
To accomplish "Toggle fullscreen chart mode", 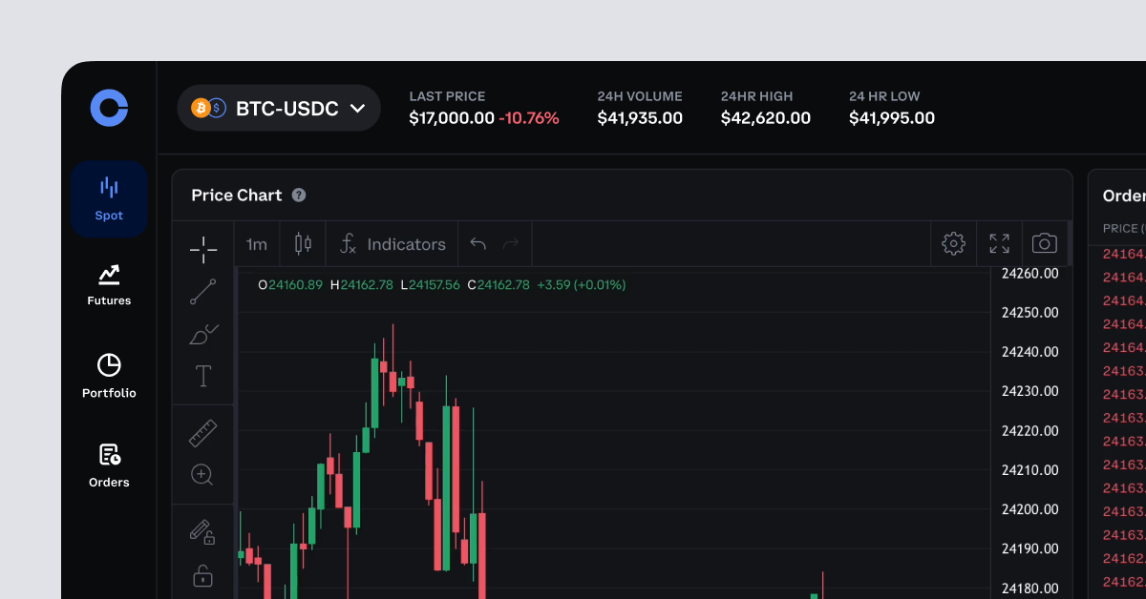I will pyautogui.click(x=999, y=244).
